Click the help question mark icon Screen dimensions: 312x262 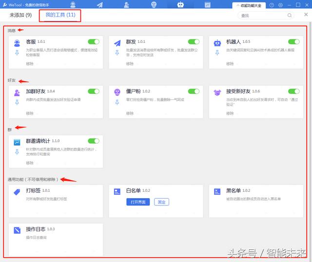click(272, 5)
